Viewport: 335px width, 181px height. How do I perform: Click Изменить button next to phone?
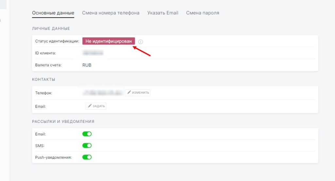pos(138,93)
